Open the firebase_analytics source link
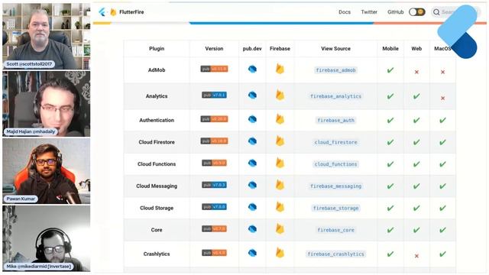This screenshot has height=275, width=489. click(335, 96)
